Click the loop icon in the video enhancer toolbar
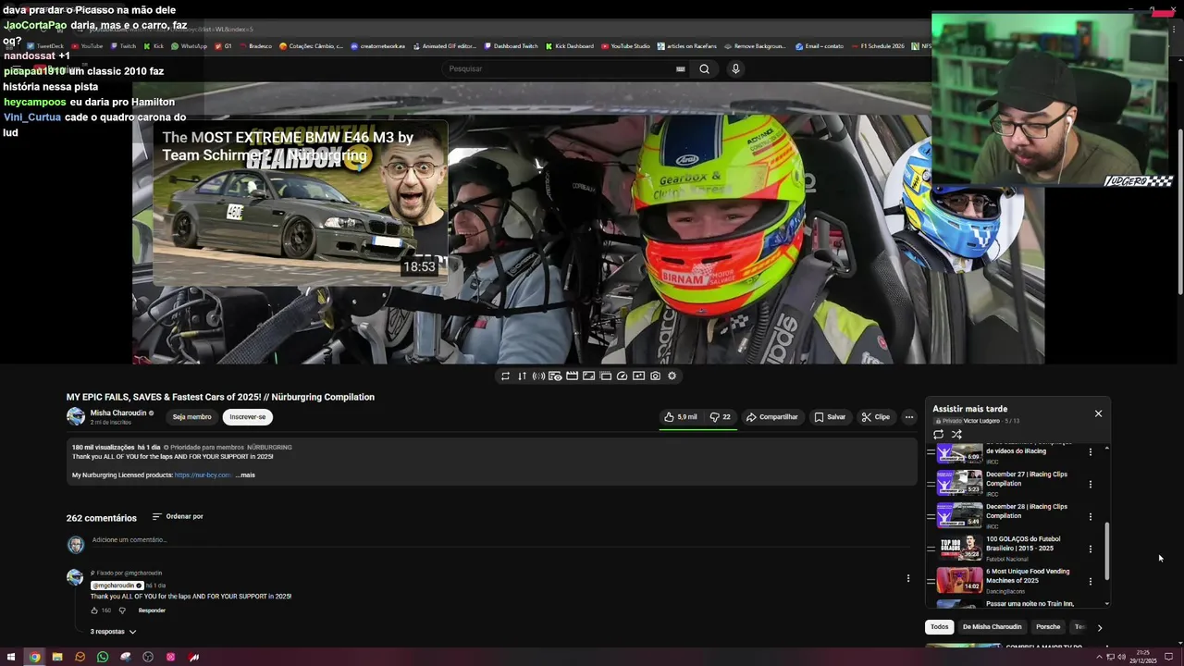Image resolution: width=1184 pixels, height=666 pixels. (505, 376)
